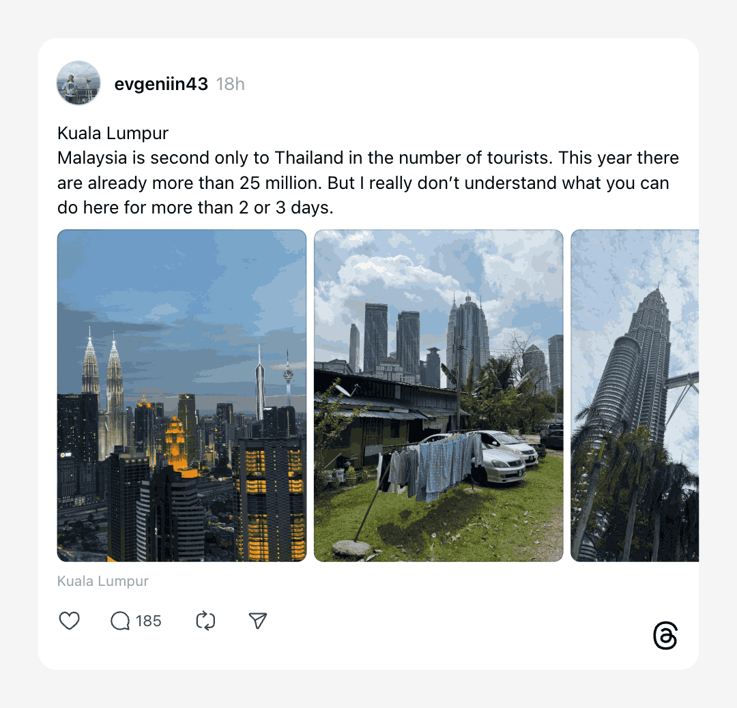Click the 185 replies count
This screenshot has height=708, width=737.
click(149, 621)
